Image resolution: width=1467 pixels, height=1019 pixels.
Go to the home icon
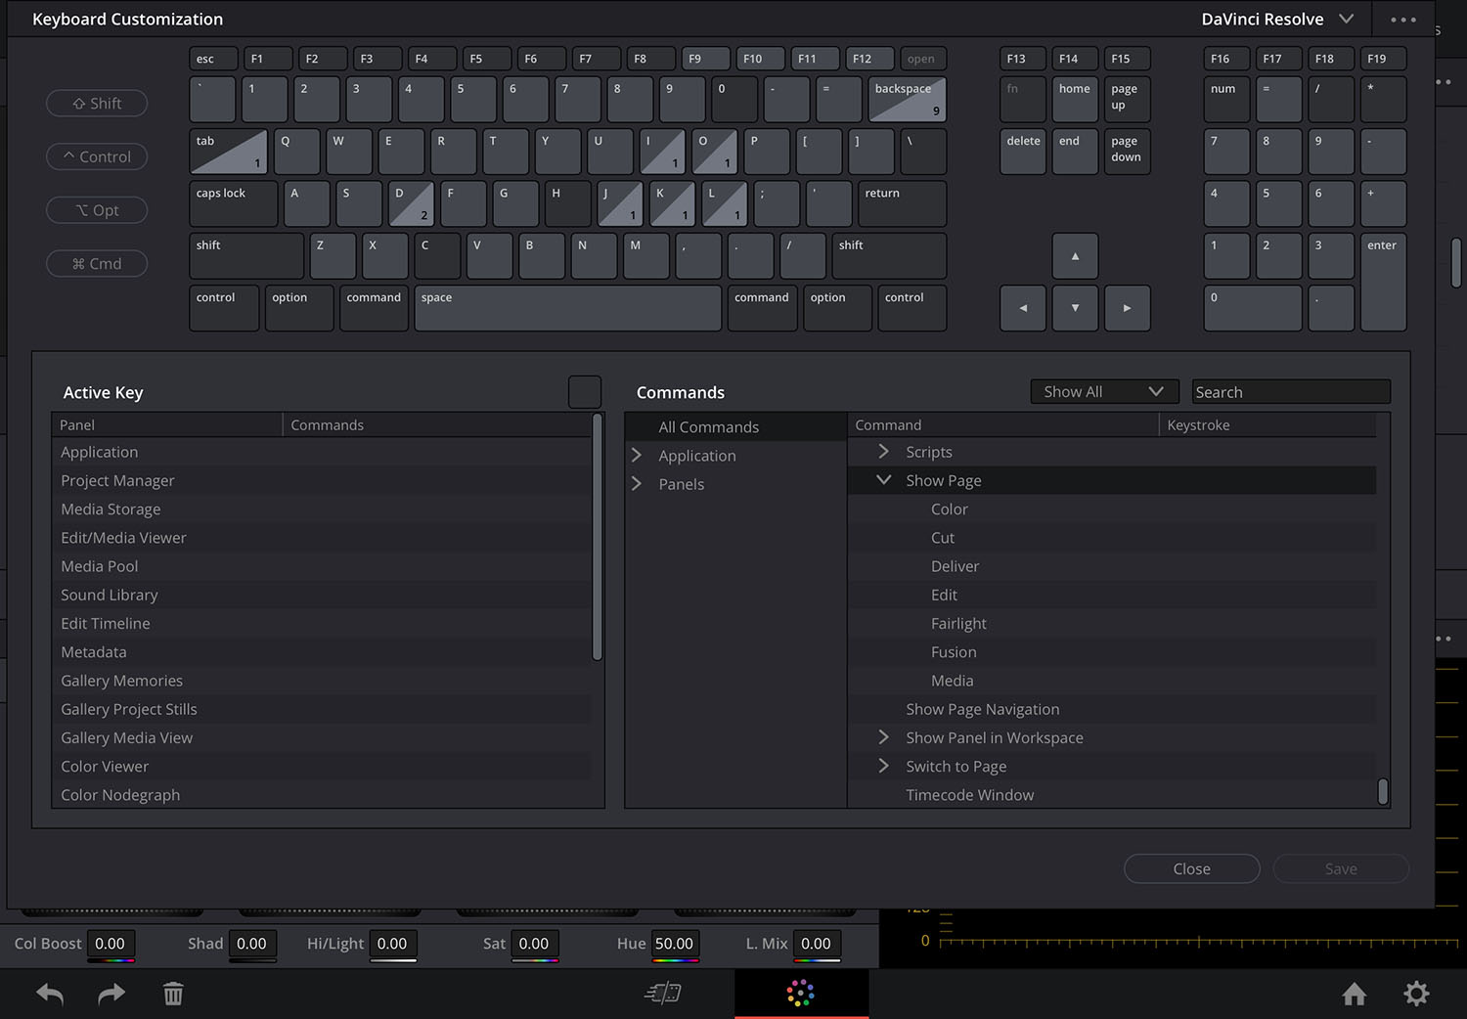[1354, 995]
